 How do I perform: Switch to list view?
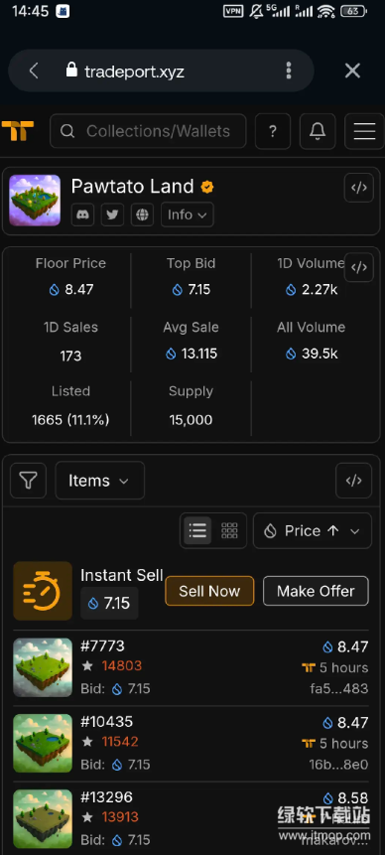pyautogui.click(x=197, y=530)
